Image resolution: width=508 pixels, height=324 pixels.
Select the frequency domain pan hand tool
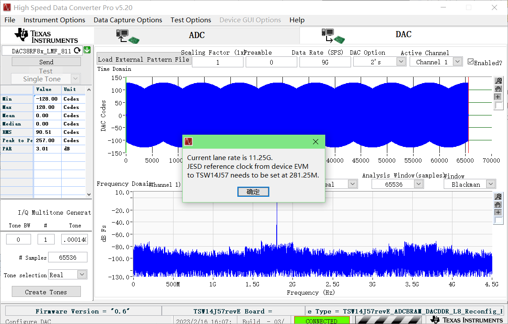(498, 205)
